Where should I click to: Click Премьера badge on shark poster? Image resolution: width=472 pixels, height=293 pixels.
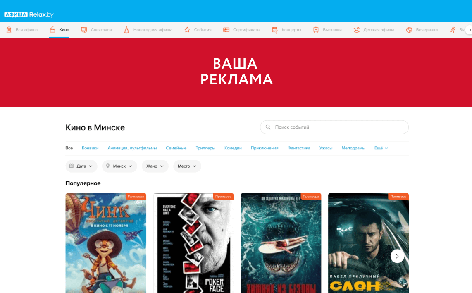pos(311,197)
